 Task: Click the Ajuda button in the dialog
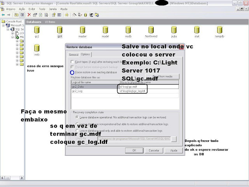point(174,150)
